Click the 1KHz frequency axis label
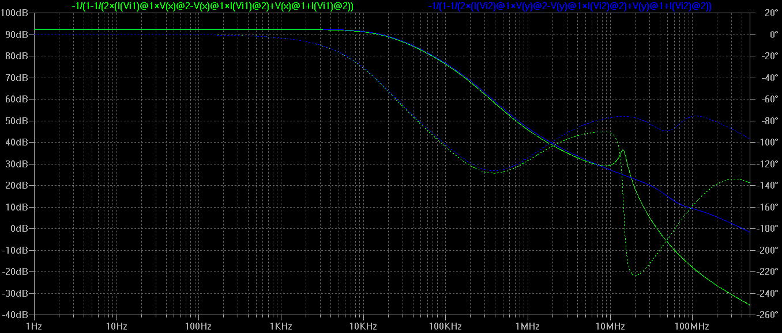Image resolution: width=782 pixels, height=333 pixels. coord(281,326)
